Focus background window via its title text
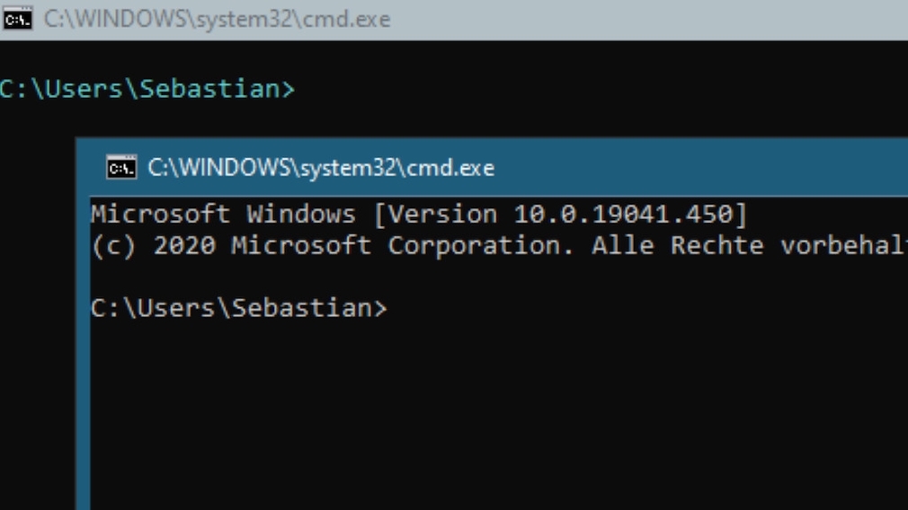The width and height of the screenshot is (908, 510). coord(218,19)
